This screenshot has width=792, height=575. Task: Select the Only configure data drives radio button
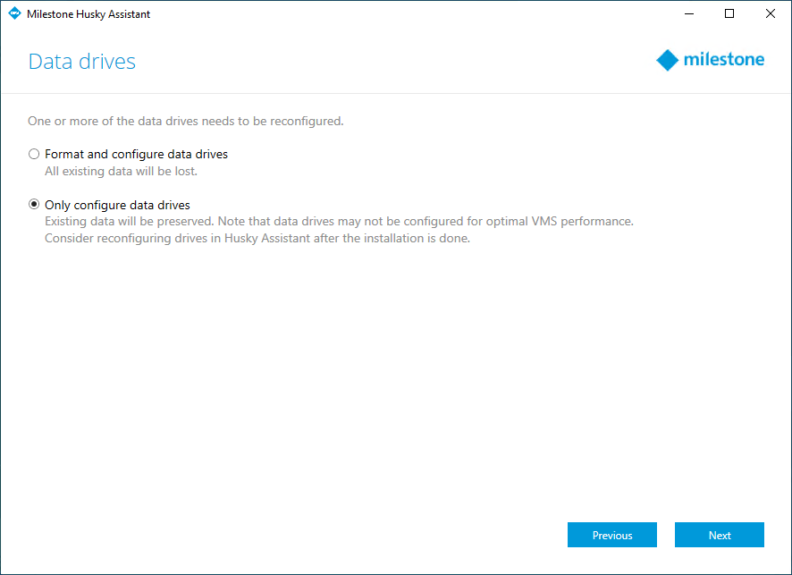[34, 205]
